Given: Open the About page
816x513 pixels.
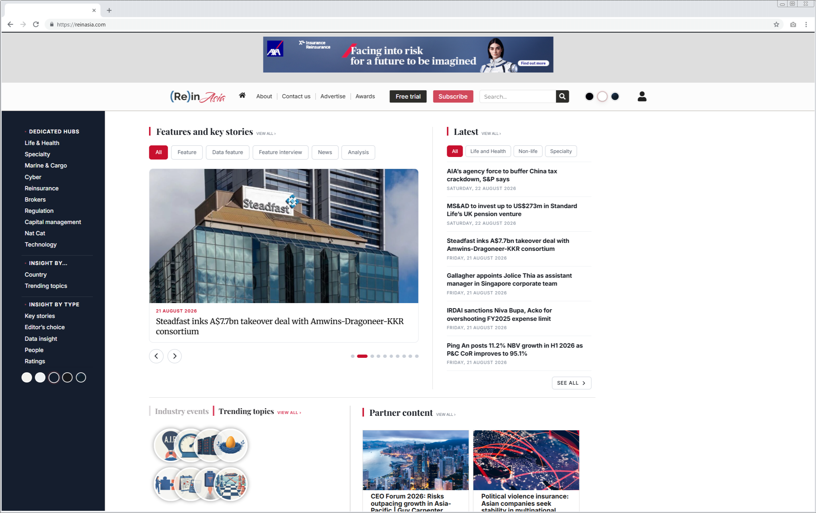Looking at the screenshot, I should tap(264, 96).
